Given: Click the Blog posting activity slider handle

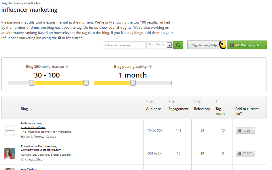Looking at the screenshot, I should 133,83.
